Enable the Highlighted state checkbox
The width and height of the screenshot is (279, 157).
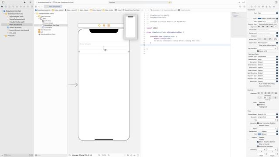pos(258,107)
